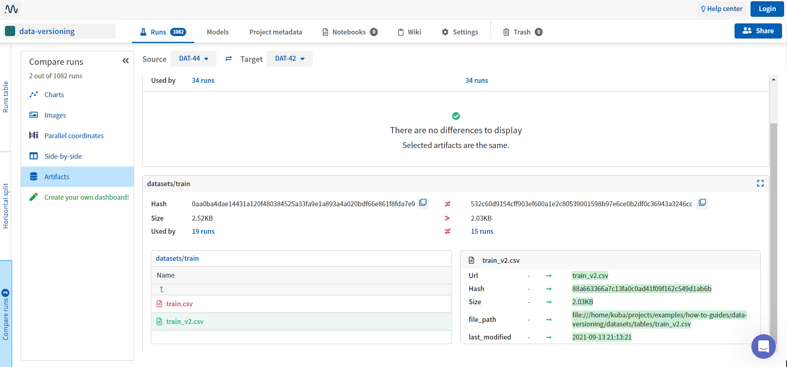Collapse the Compare runs panel

coord(125,61)
